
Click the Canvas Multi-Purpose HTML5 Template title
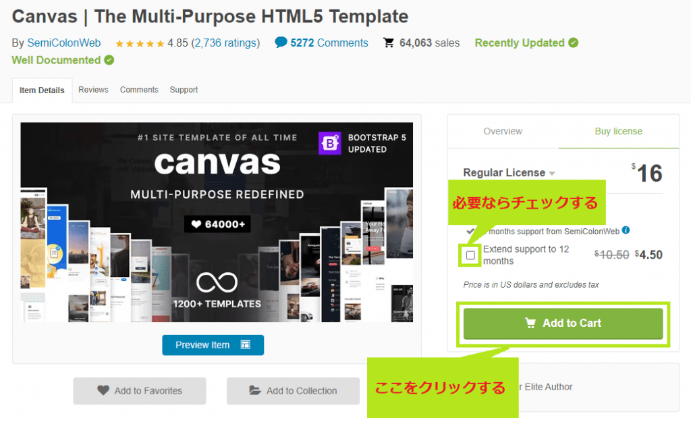[211, 16]
